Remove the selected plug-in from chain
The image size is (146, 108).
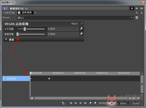[142, 13]
